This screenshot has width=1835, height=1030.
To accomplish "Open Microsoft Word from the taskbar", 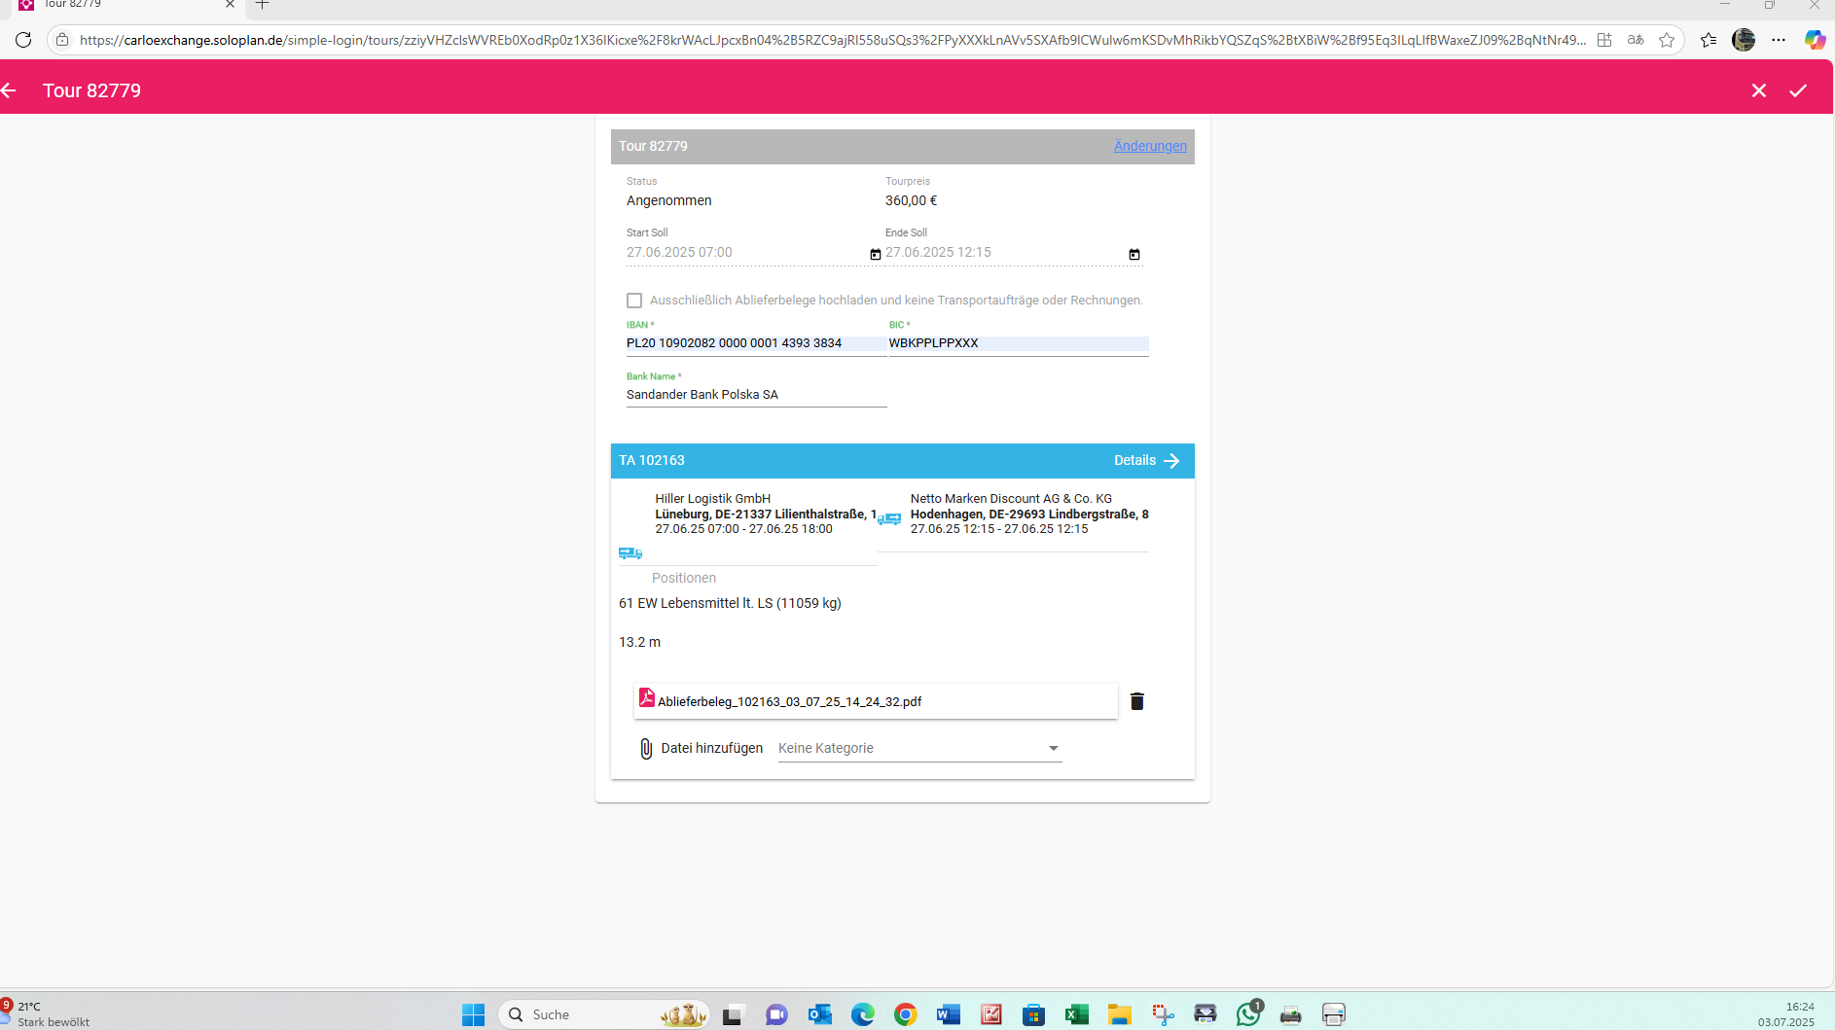I will click(949, 1014).
